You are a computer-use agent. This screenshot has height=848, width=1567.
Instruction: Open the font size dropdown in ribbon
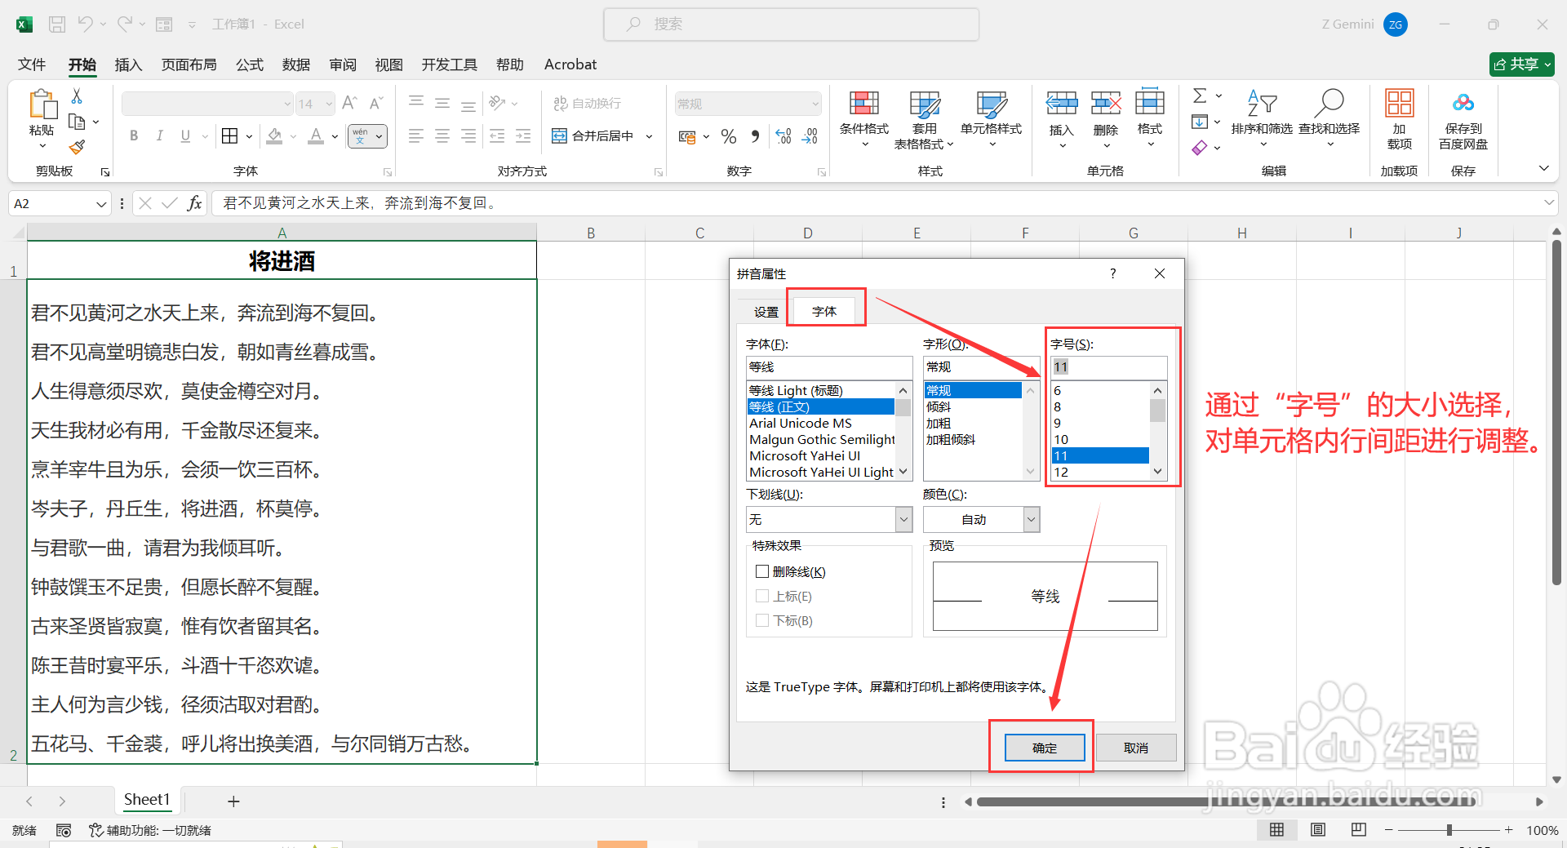(x=327, y=104)
